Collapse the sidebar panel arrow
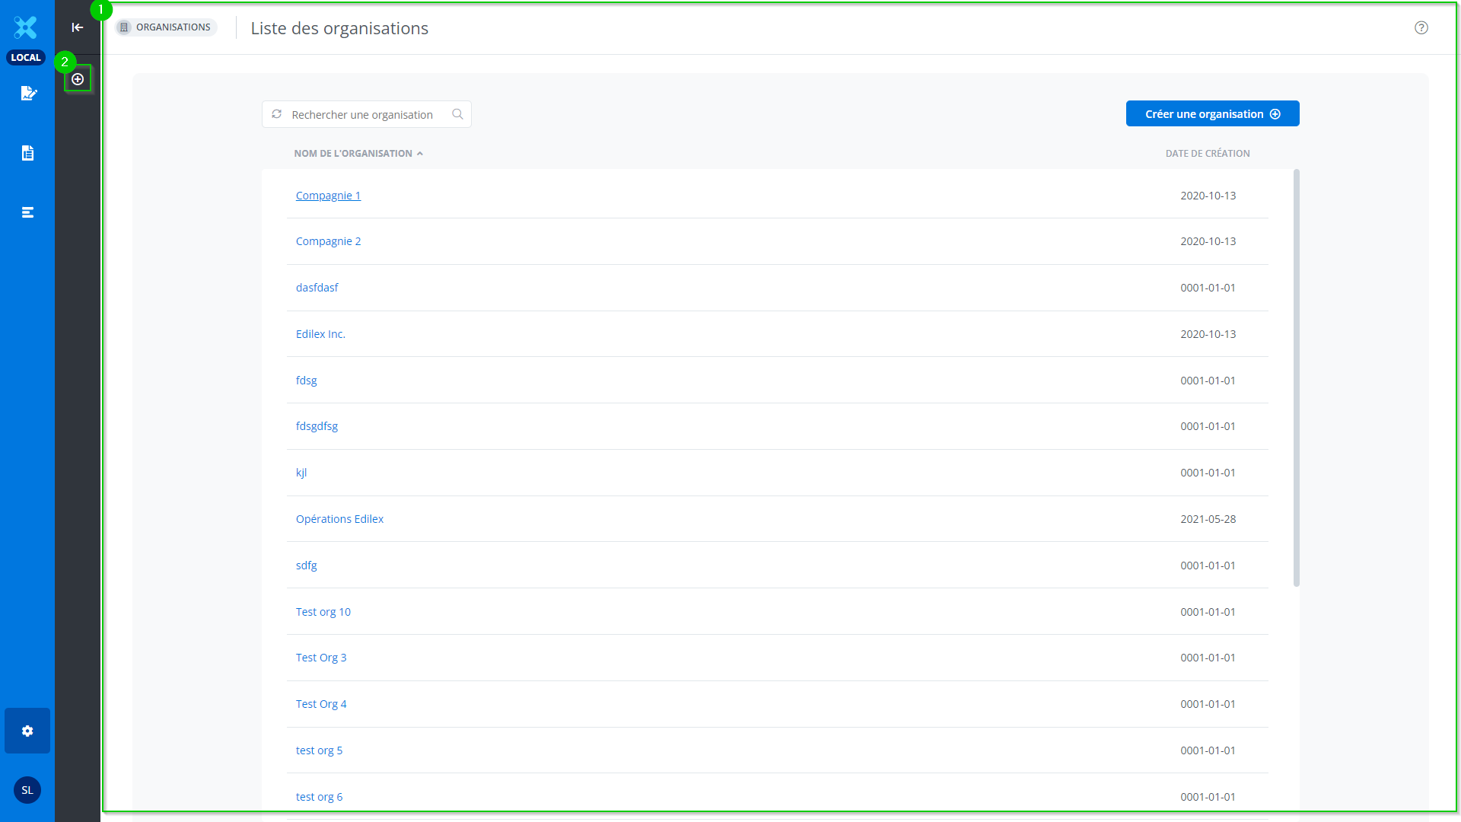The height and width of the screenshot is (822, 1461). 78,27
